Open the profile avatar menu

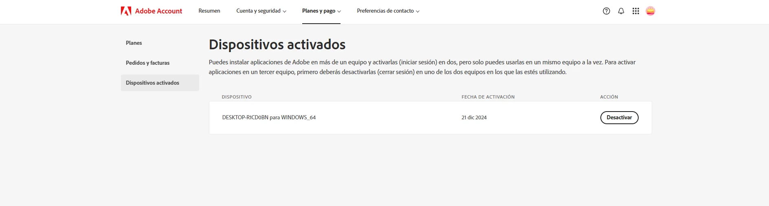tap(650, 11)
